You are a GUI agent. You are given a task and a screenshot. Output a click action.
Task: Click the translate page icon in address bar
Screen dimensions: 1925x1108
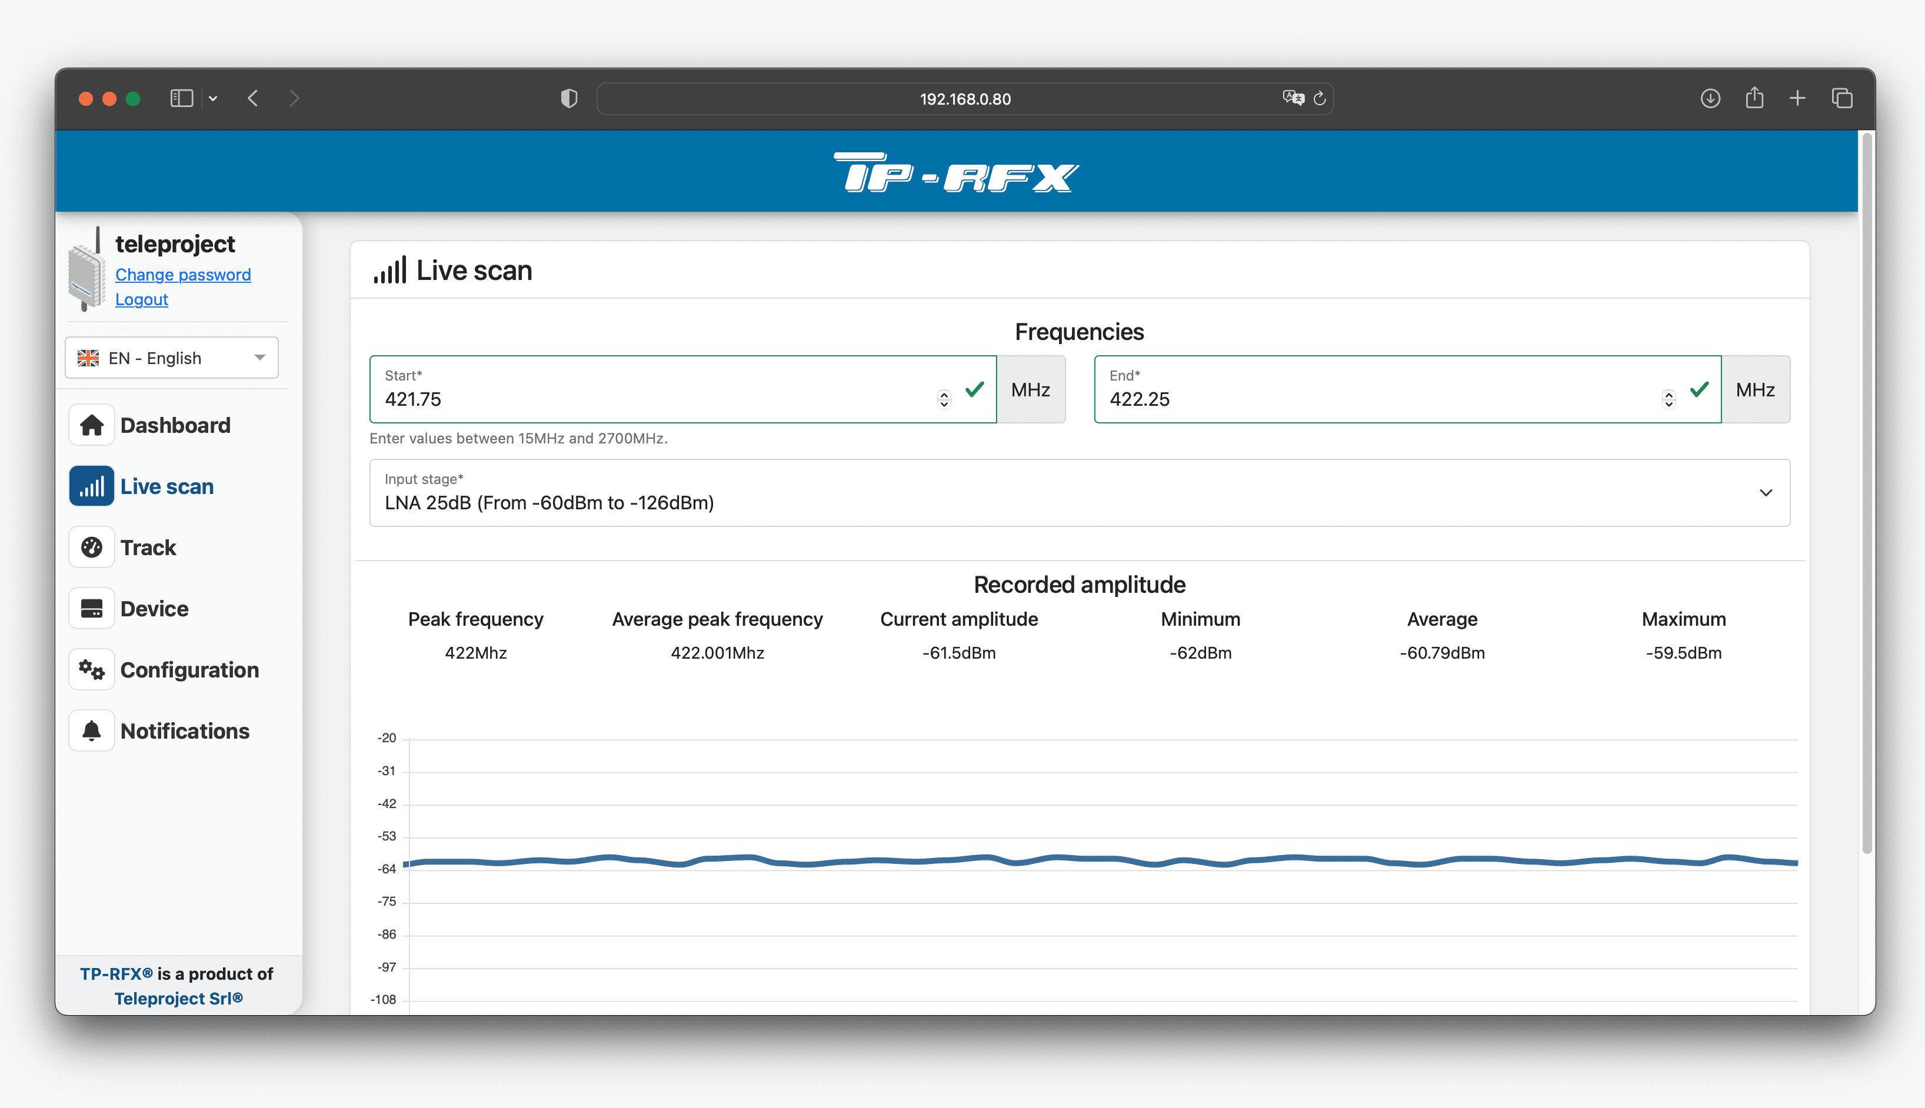1293,98
